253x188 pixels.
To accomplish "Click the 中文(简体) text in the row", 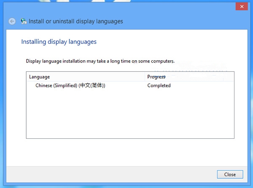I will (92, 86).
